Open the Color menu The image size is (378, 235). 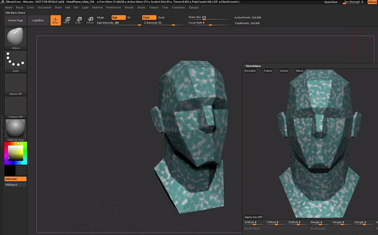click(30, 7)
